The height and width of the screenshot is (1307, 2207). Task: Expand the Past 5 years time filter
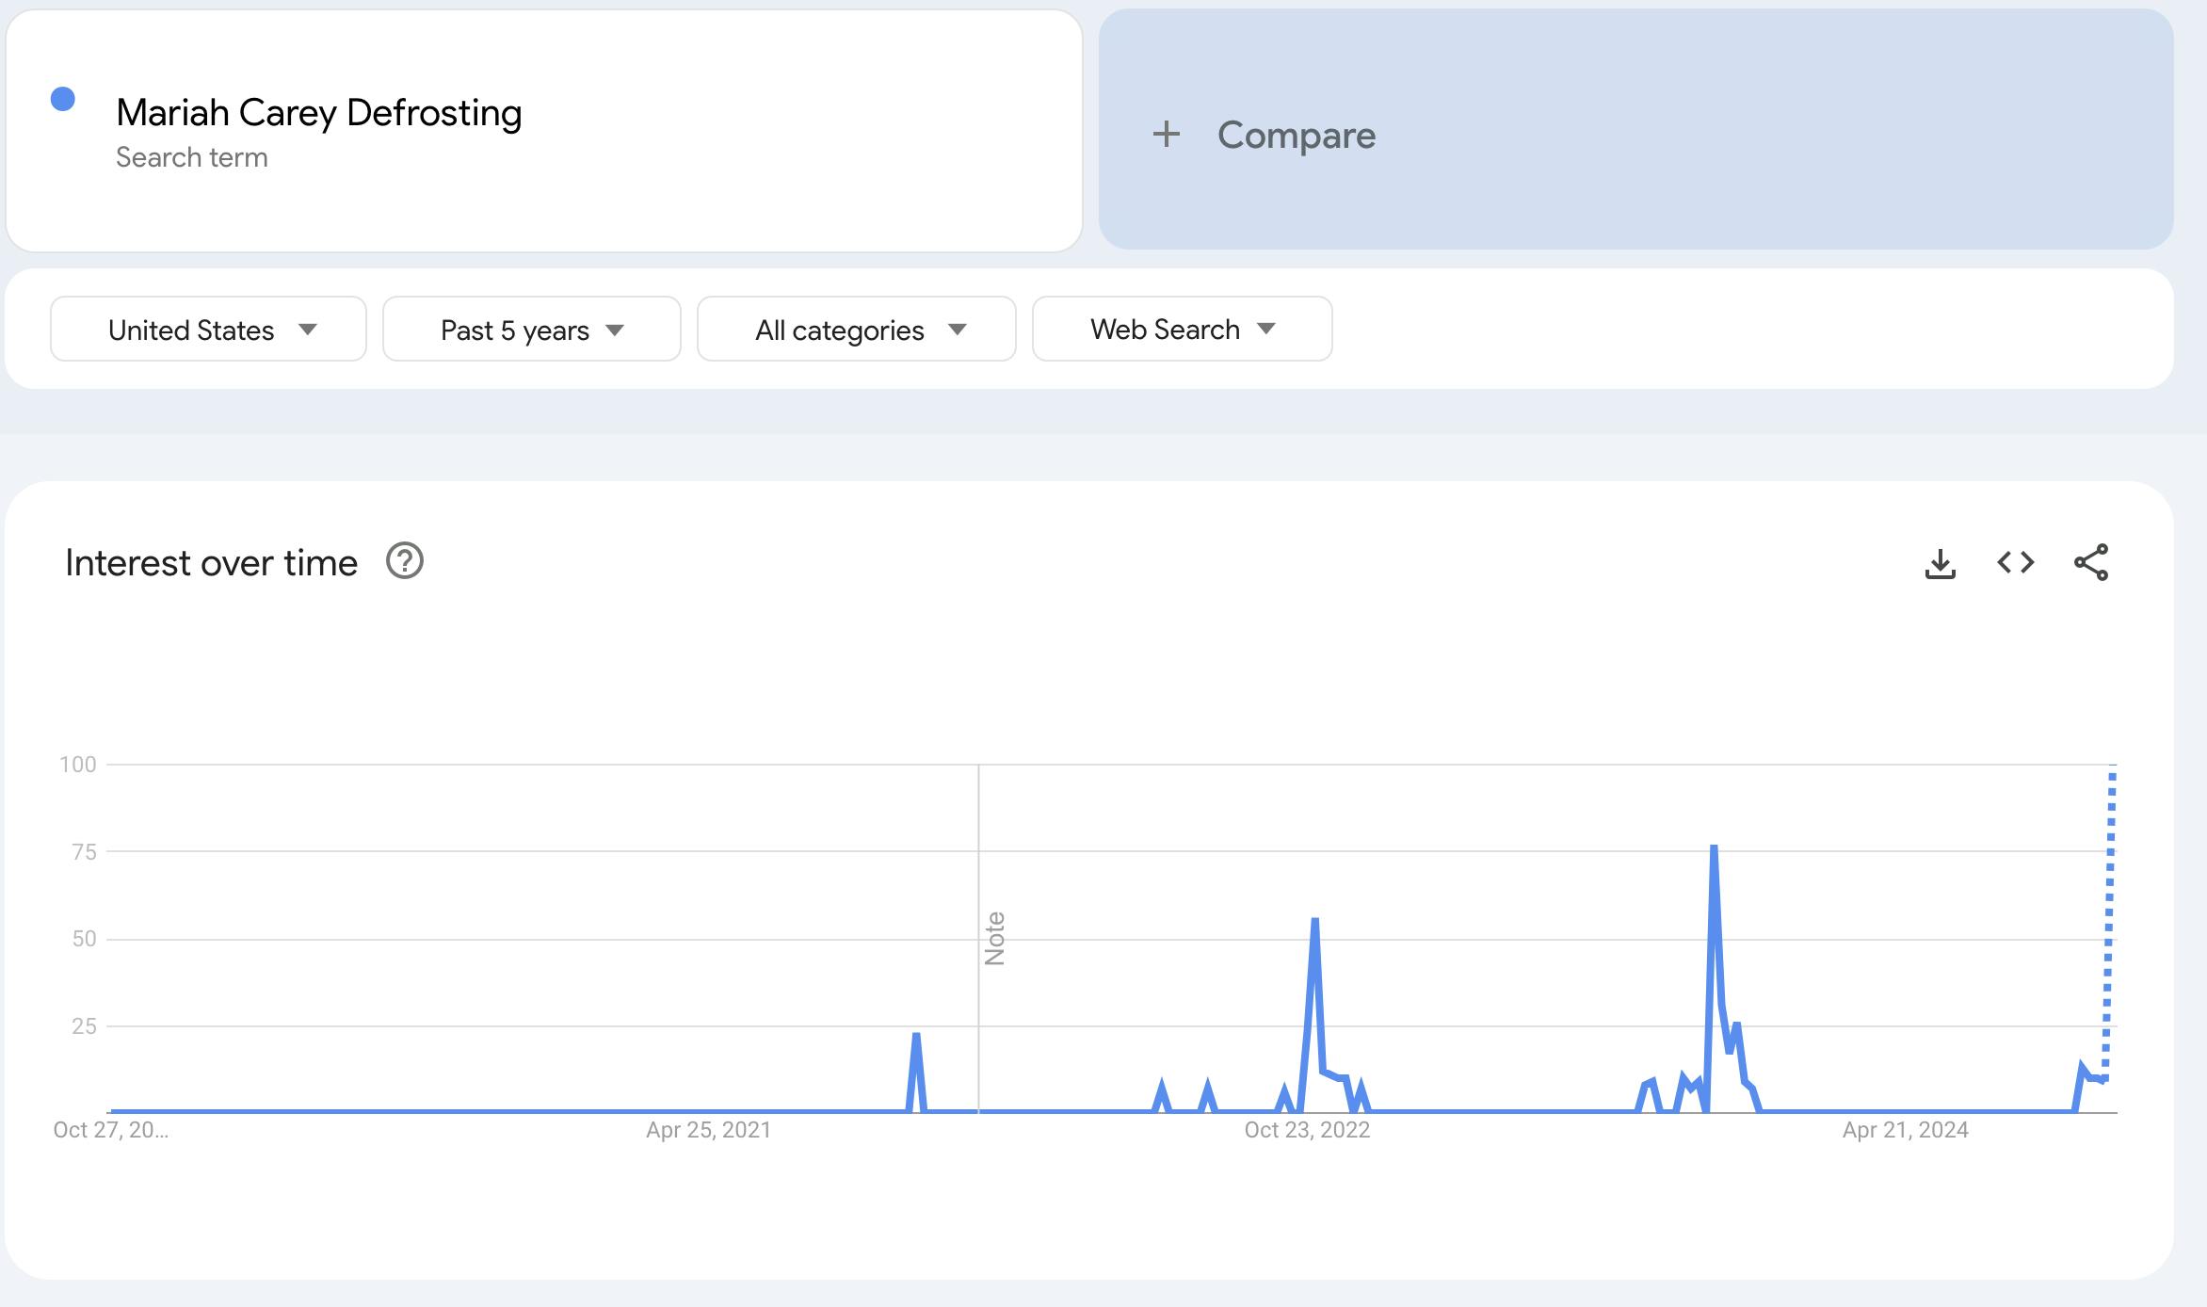click(x=530, y=329)
